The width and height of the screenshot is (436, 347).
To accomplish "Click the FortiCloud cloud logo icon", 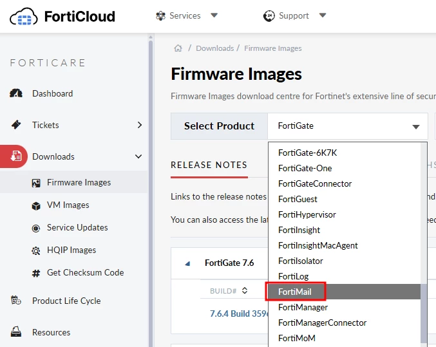I will point(24,17).
